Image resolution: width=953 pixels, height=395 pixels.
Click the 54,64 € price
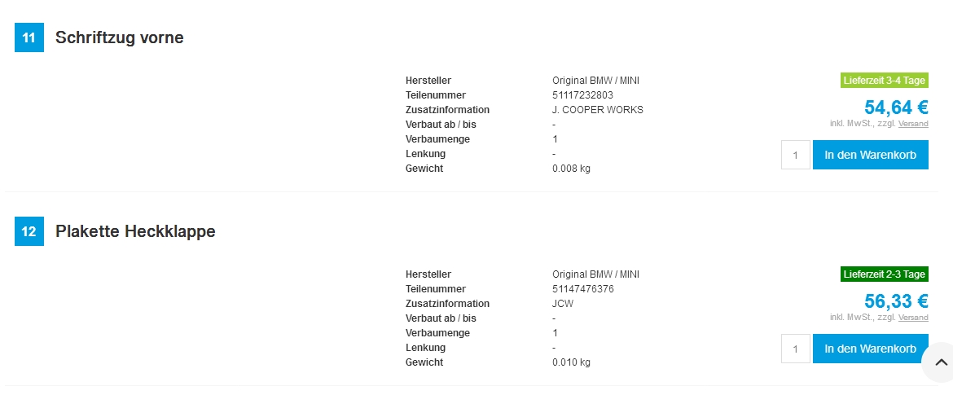[896, 108]
